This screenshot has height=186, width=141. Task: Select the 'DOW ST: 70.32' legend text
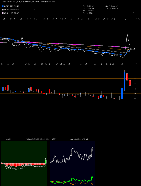(12, 6)
